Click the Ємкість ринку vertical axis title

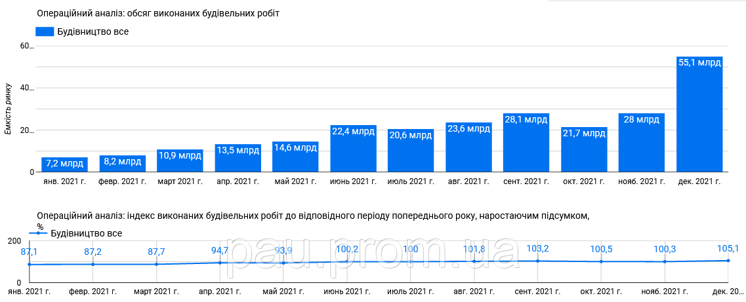(x=8, y=109)
